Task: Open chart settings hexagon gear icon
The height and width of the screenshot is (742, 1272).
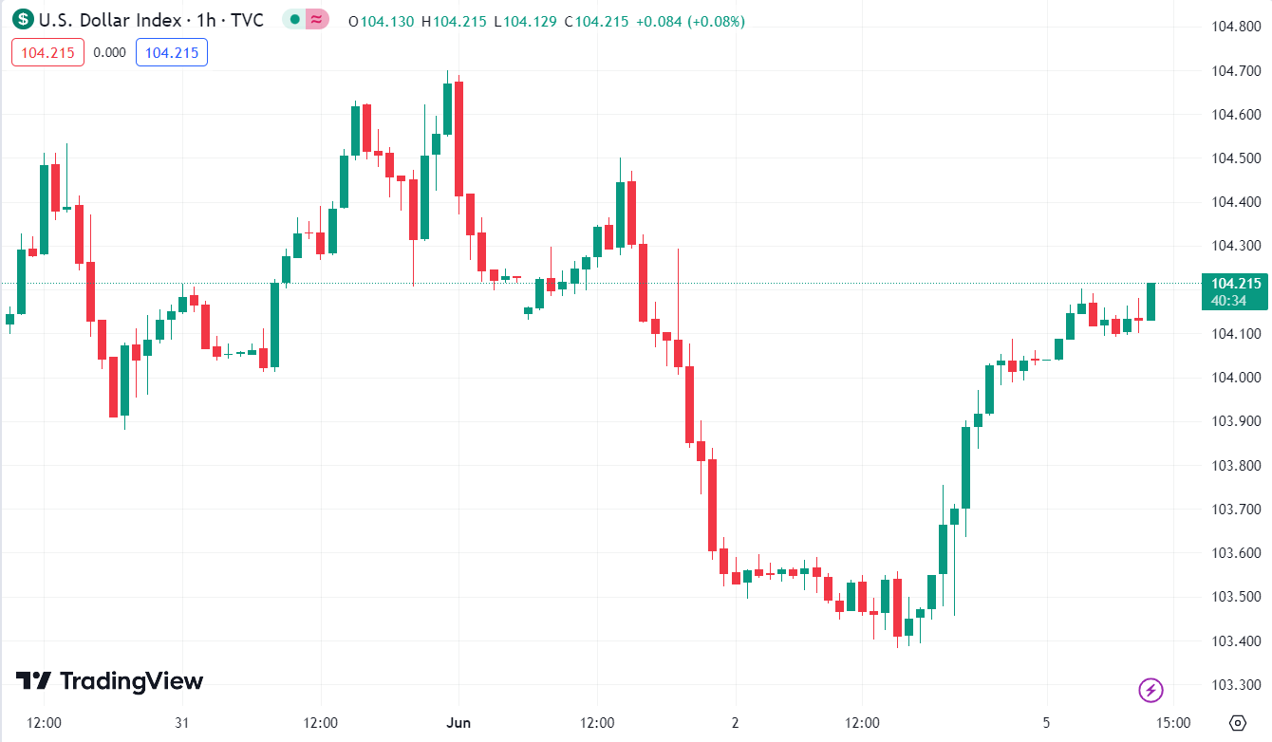Action: [1237, 723]
